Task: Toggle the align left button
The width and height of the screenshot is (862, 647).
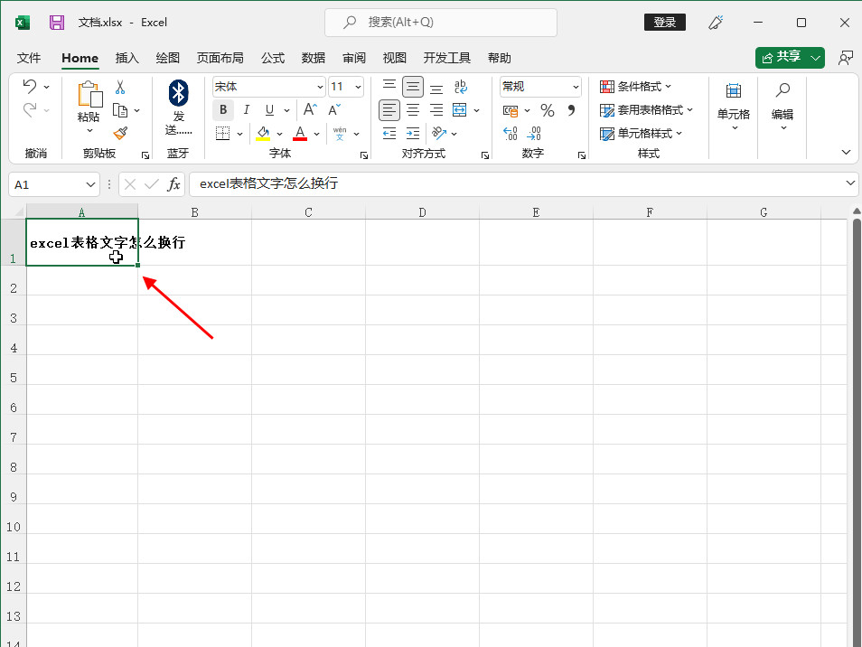Action: (x=389, y=110)
